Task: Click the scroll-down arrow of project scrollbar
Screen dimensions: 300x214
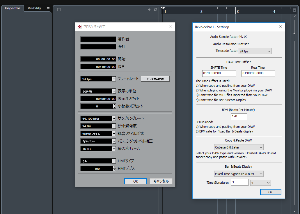Action: tap(294, 211)
